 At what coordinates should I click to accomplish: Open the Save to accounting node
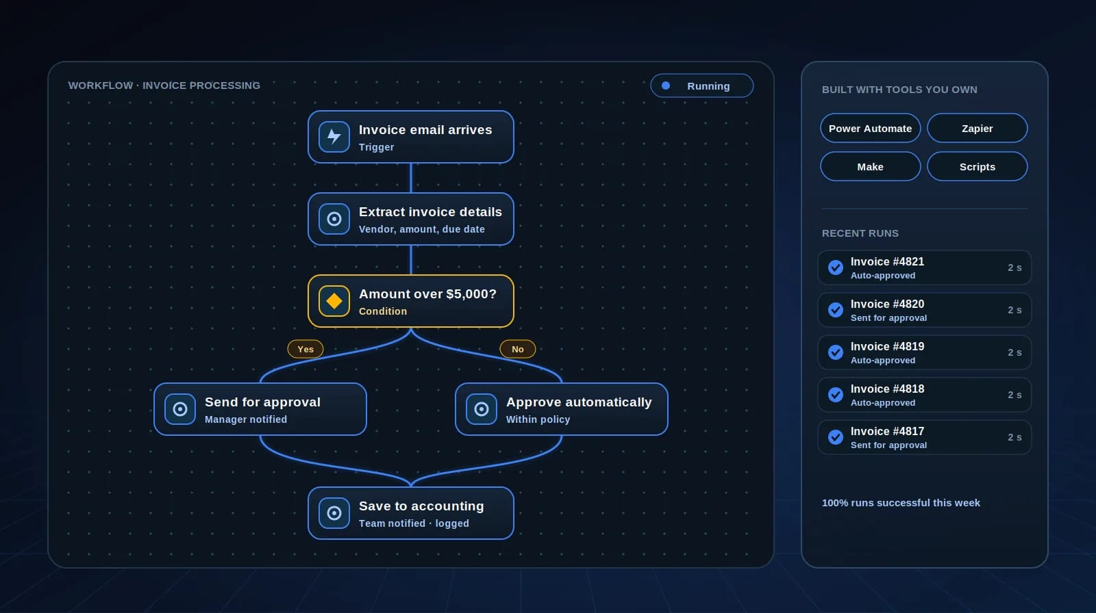tap(411, 513)
